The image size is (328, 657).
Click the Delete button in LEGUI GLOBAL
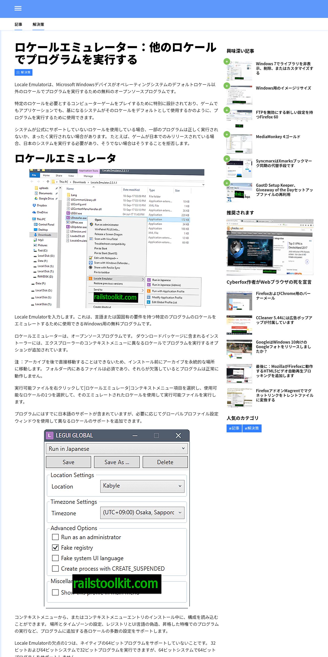pos(165,462)
